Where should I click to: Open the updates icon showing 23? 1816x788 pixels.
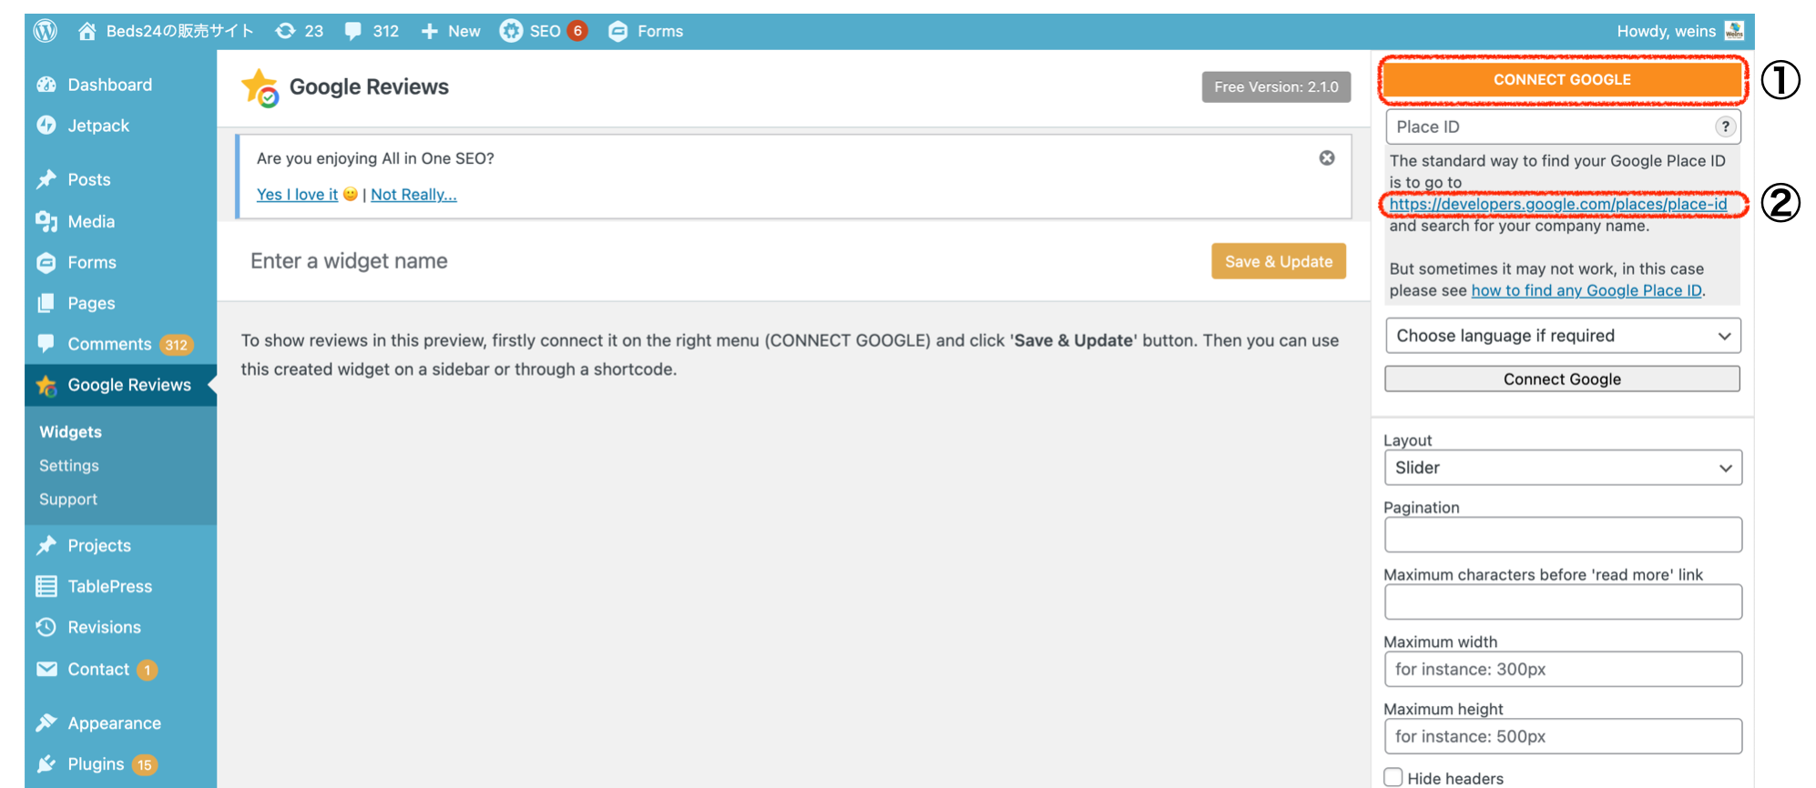[x=286, y=31]
